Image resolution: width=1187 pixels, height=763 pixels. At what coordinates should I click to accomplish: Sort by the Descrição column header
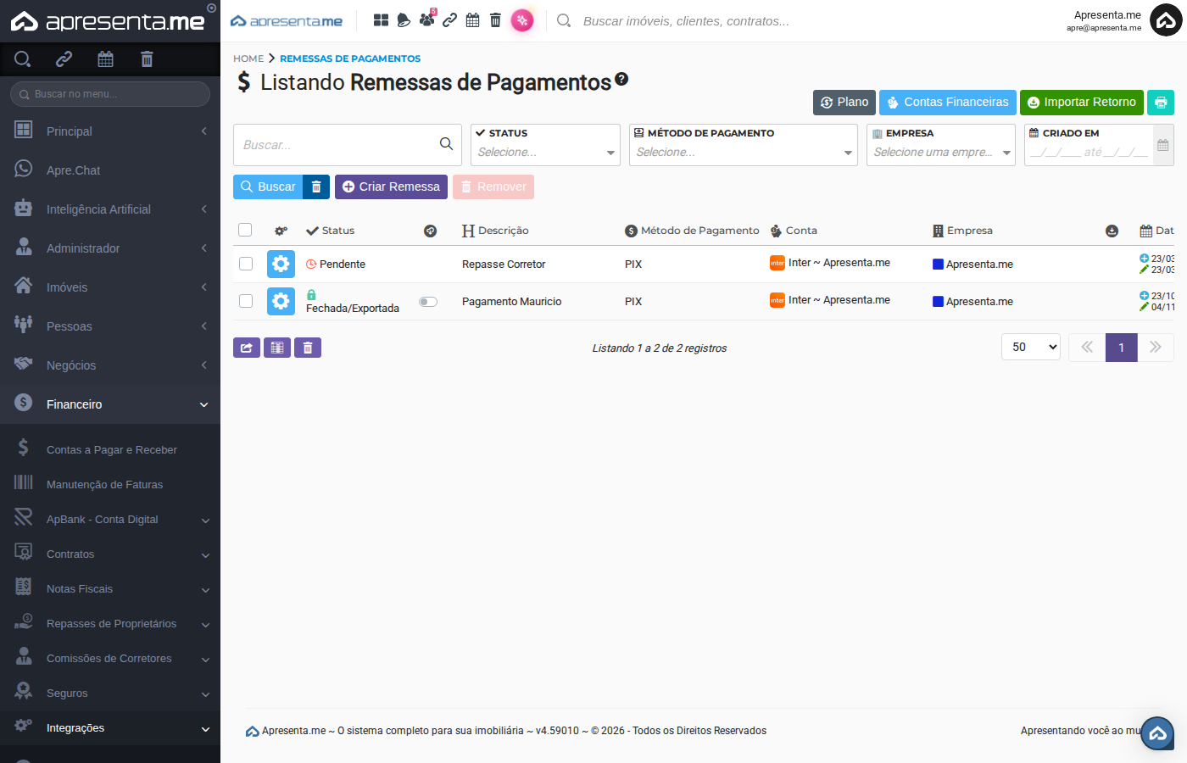point(495,231)
